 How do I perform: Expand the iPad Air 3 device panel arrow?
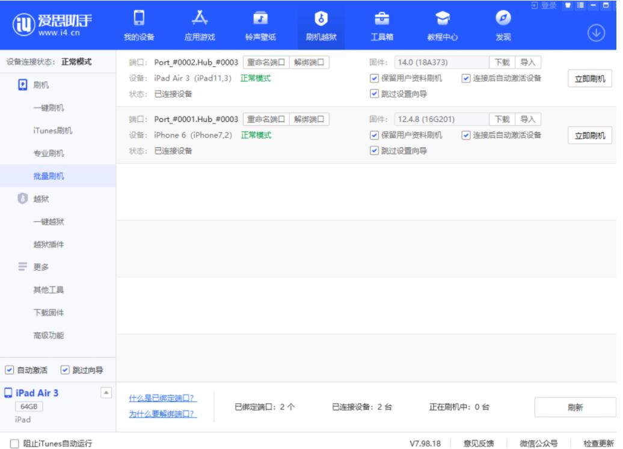[x=106, y=393]
